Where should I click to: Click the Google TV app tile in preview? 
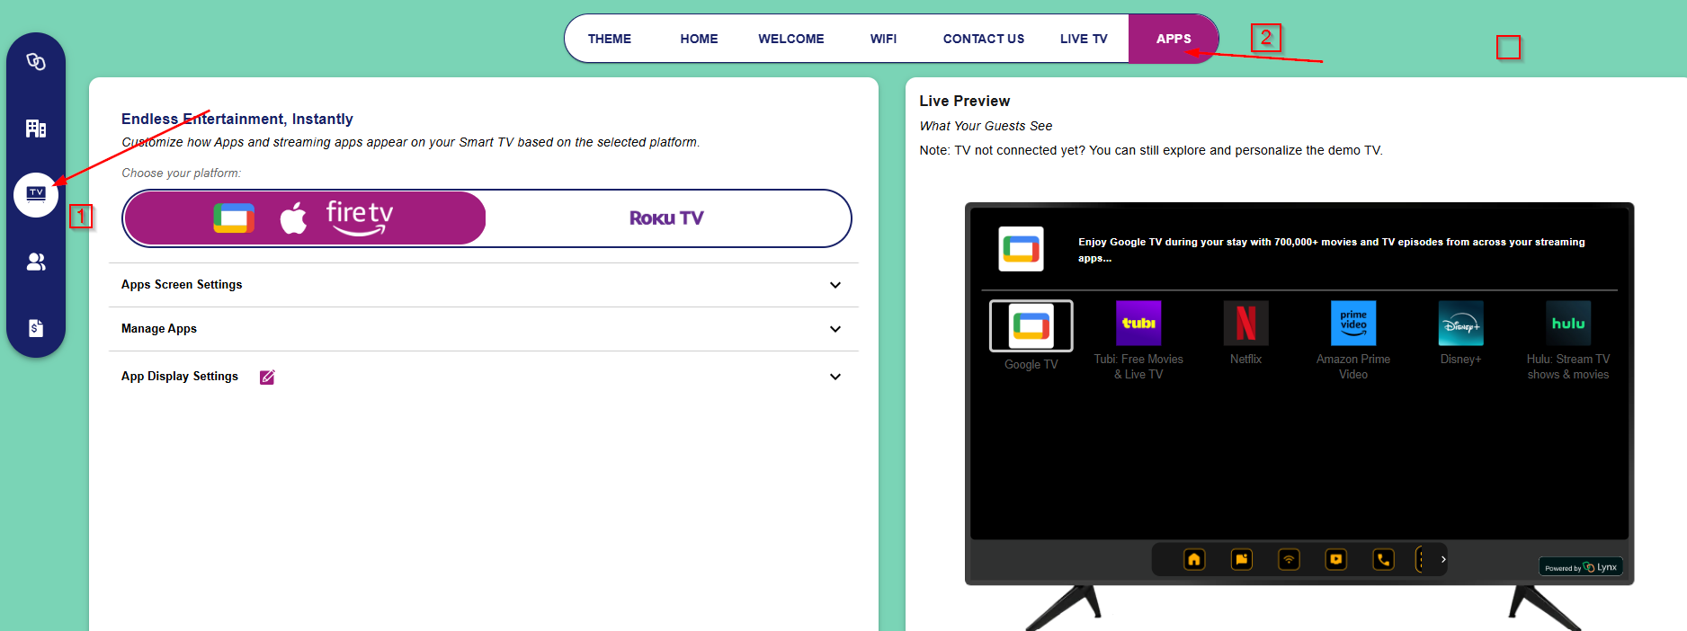click(1031, 325)
